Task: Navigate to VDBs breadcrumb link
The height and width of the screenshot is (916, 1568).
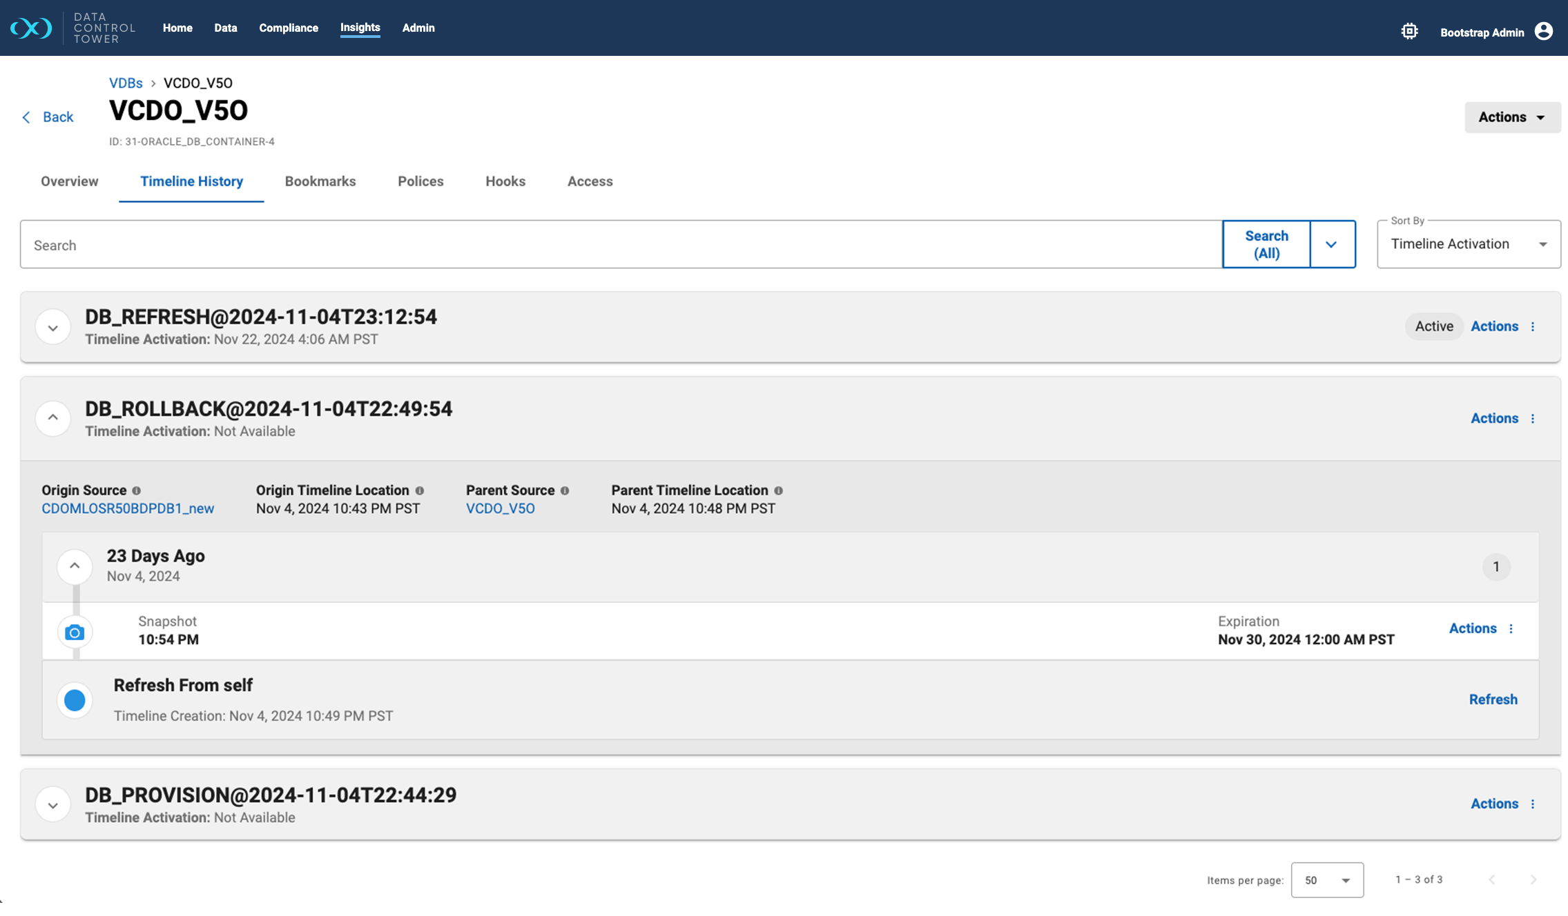Action: 124,82
